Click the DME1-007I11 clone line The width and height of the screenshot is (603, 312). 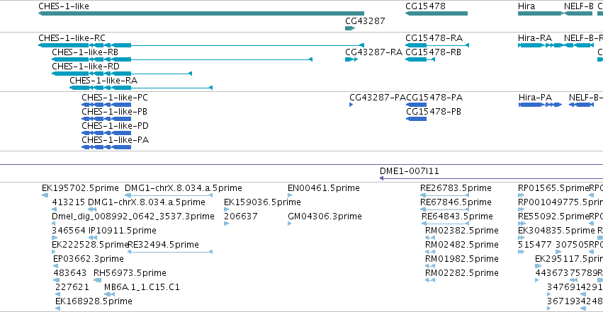click(x=491, y=178)
